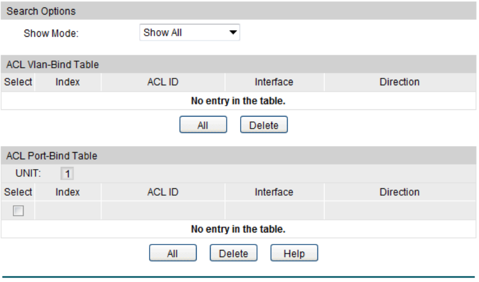This screenshot has height=282, width=479.
Task: Click Interface header in Port-Bind table
Action: (x=274, y=192)
